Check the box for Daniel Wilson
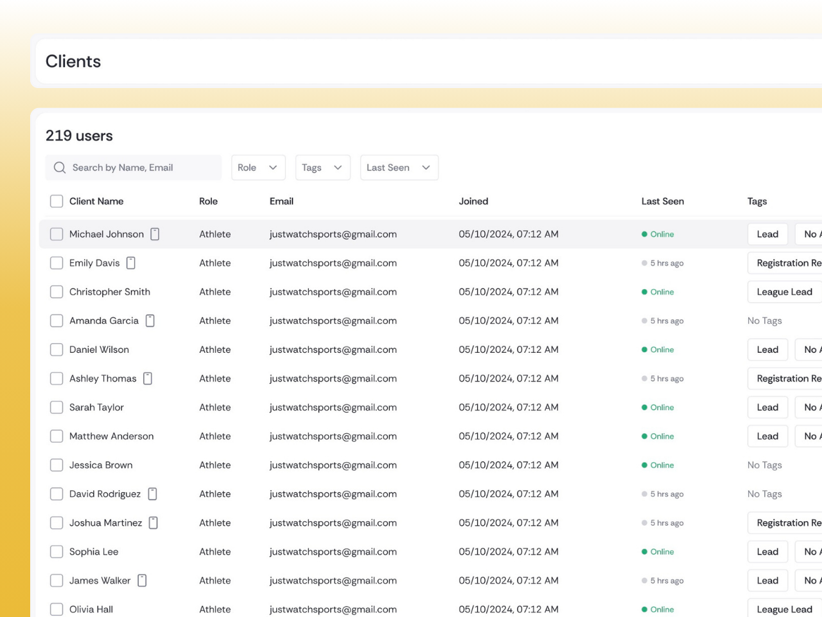 point(57,350)
